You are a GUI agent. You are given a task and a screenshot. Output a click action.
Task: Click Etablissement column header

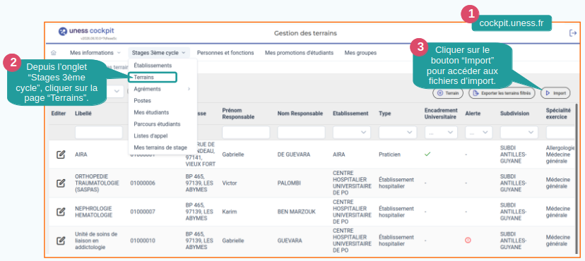pos(350,114)
